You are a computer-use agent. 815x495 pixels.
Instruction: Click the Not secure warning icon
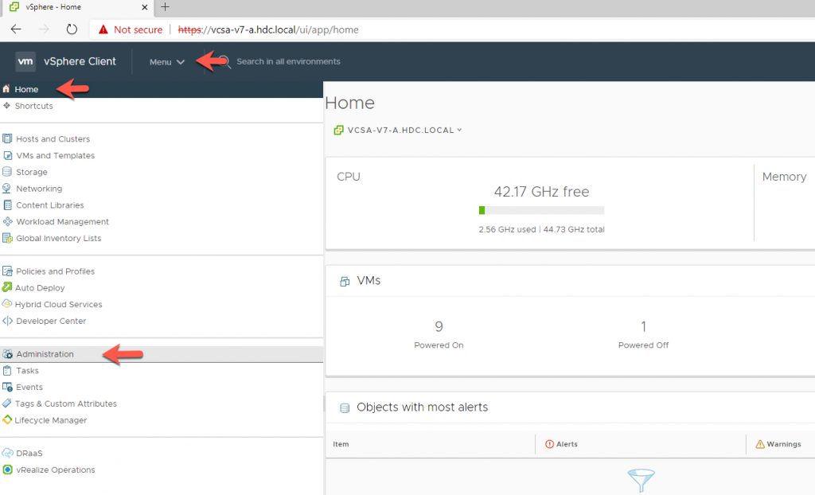tap(103, 29)
